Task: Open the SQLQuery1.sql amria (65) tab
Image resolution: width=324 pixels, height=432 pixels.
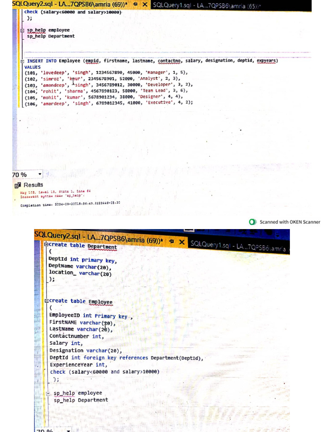Action: (x=207, y=5)
